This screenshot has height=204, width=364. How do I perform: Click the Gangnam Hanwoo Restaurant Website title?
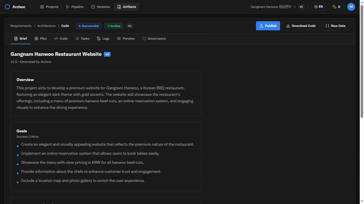point(56,54)
